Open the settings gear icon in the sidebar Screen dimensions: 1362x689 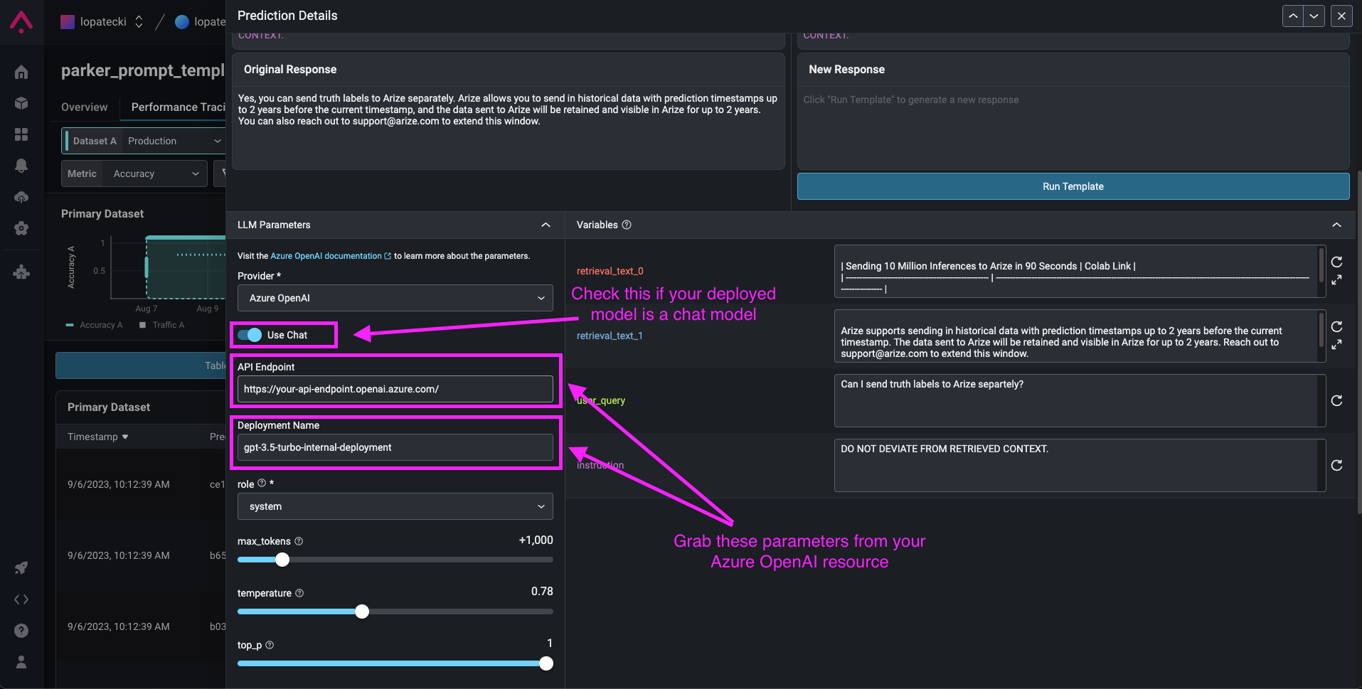click(x=21, y=228)
